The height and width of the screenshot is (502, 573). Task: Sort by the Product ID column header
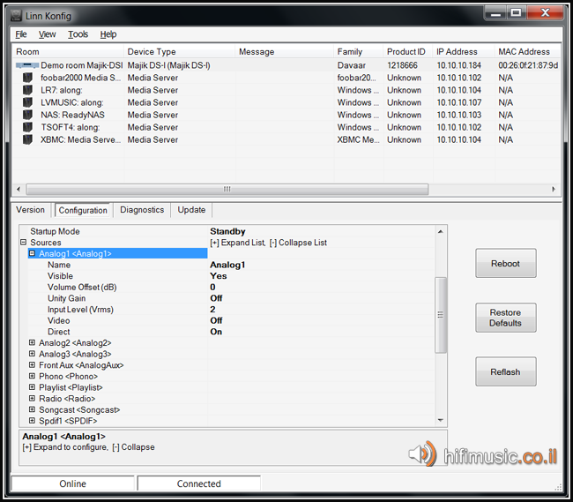[x=408, y=51]
